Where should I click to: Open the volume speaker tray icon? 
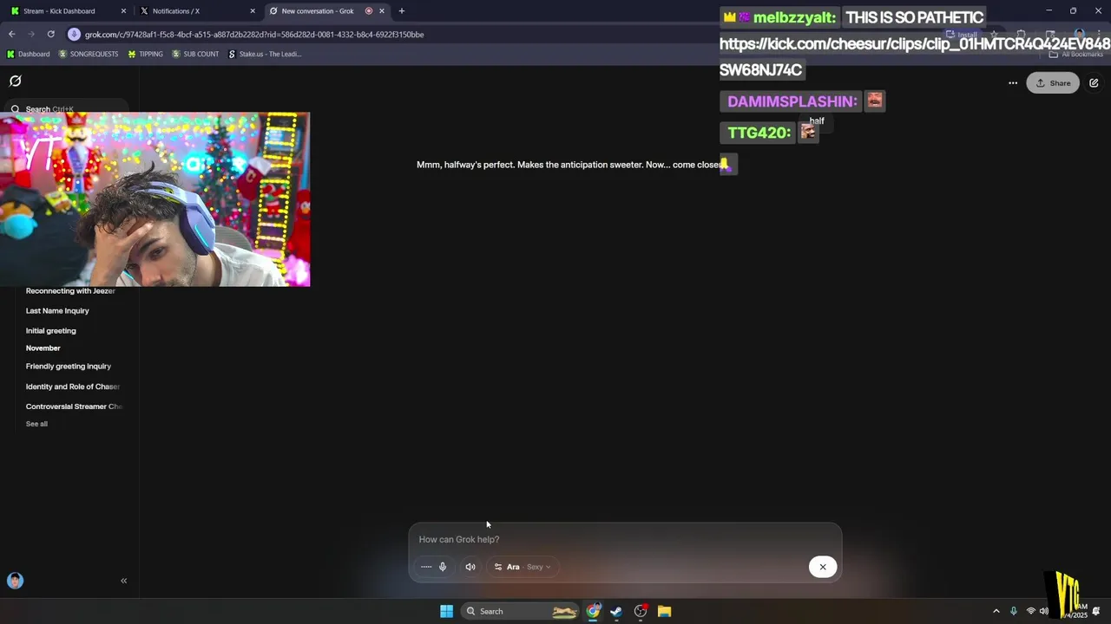1043,611
